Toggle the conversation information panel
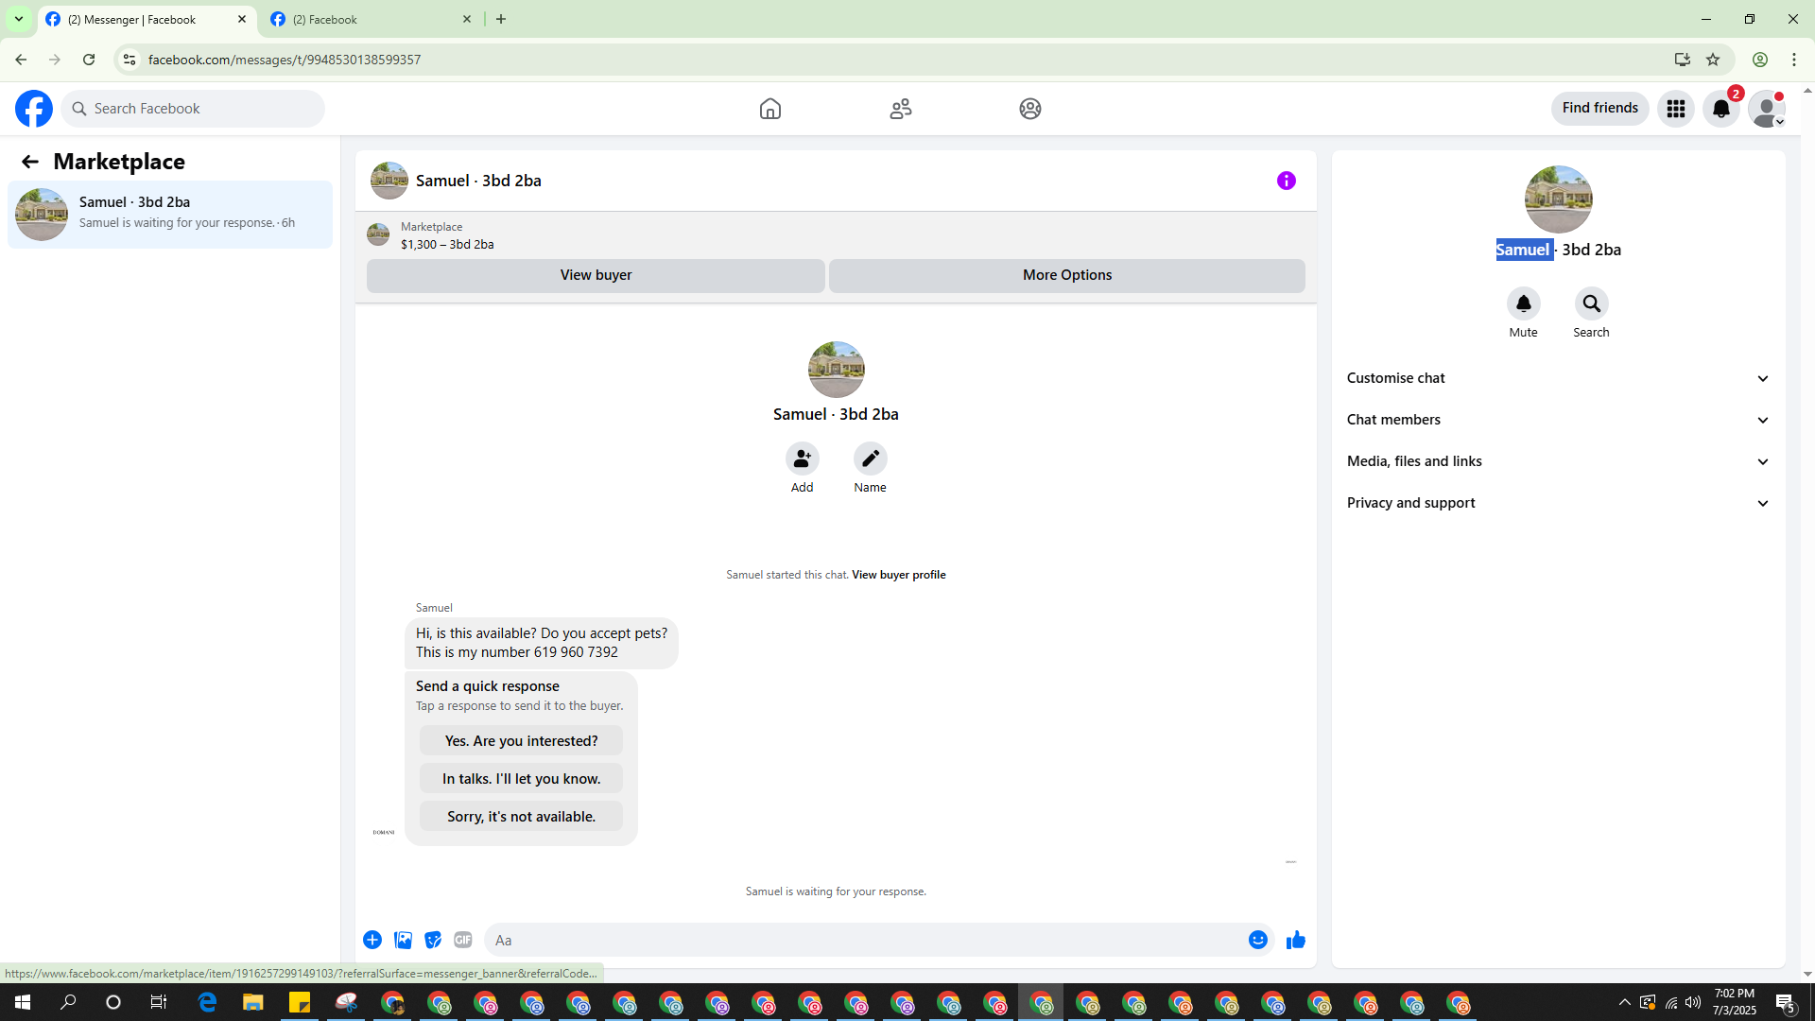 (1286, 181)
